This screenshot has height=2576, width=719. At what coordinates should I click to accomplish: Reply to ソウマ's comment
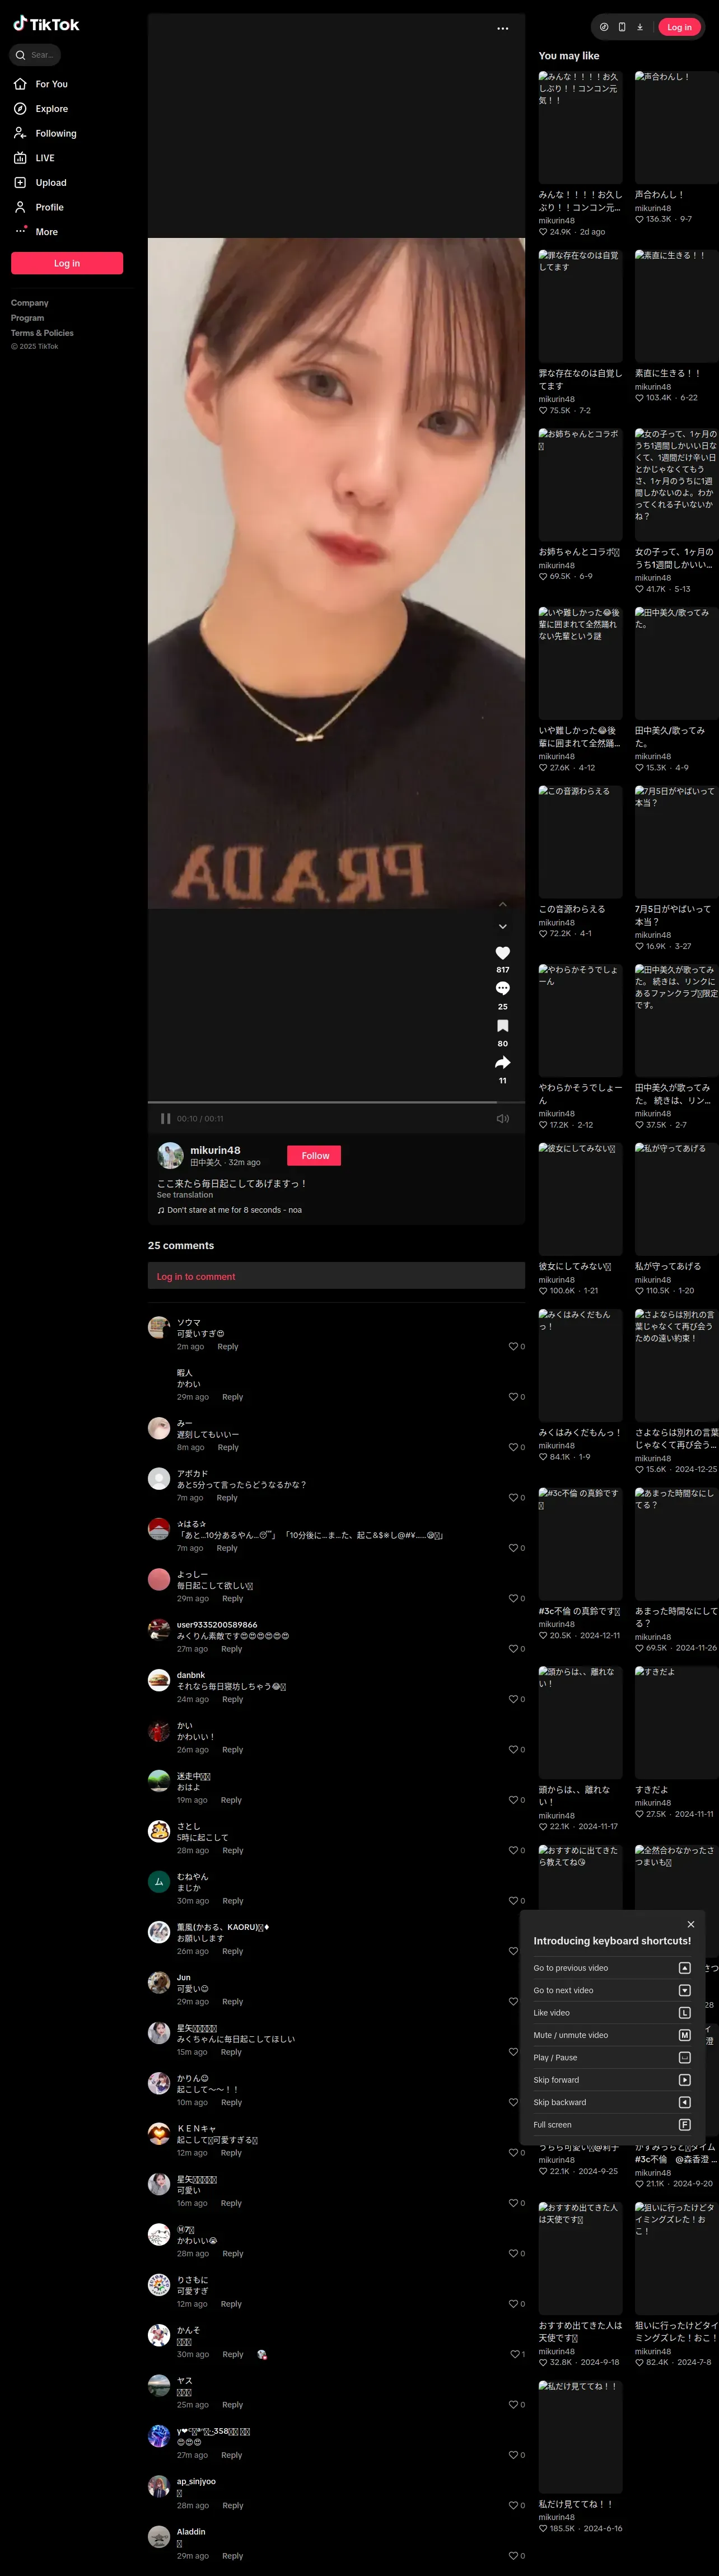click(x=228, y=1347)
